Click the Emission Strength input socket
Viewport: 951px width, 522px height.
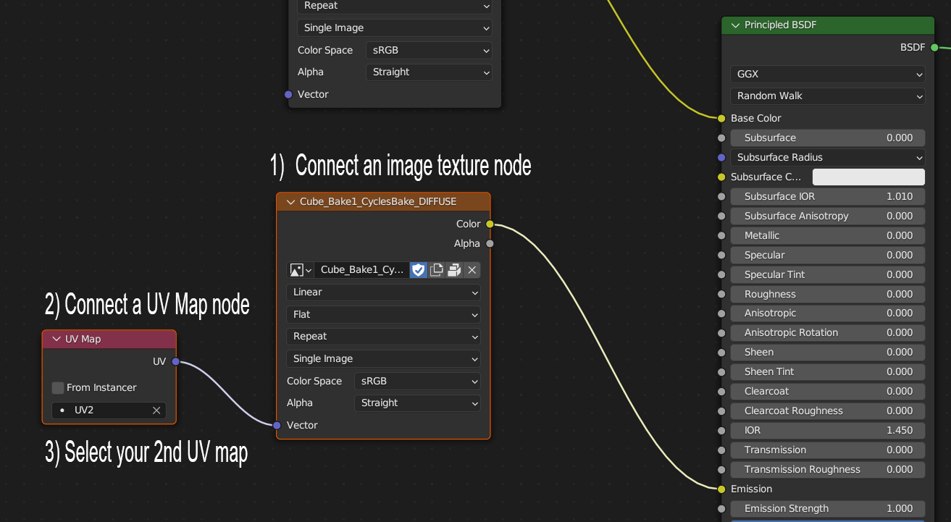(x=721, y=509)
